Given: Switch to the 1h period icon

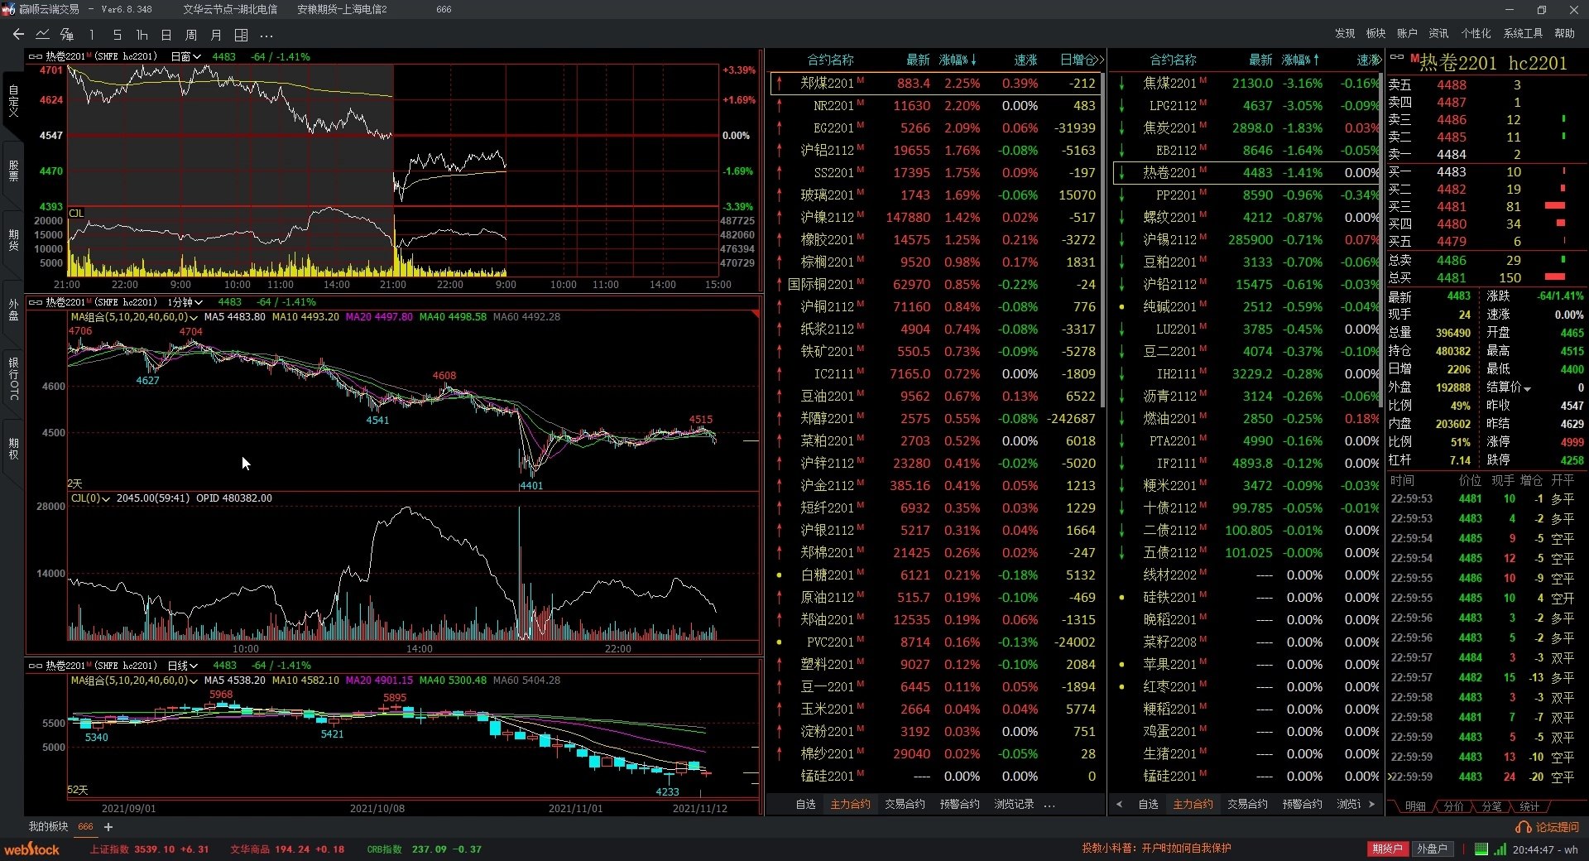Looking at the screenshot, I should [x=142, y=35].
